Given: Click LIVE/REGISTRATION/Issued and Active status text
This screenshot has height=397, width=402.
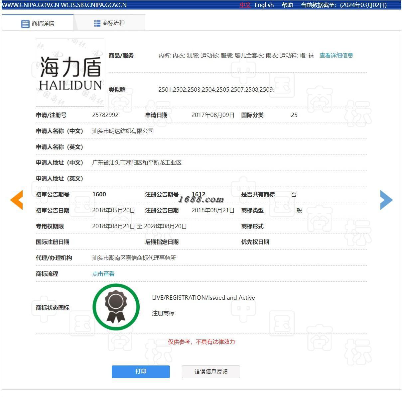Looking at the screenshot, I should pyautogui.click(x=203, y=298).
